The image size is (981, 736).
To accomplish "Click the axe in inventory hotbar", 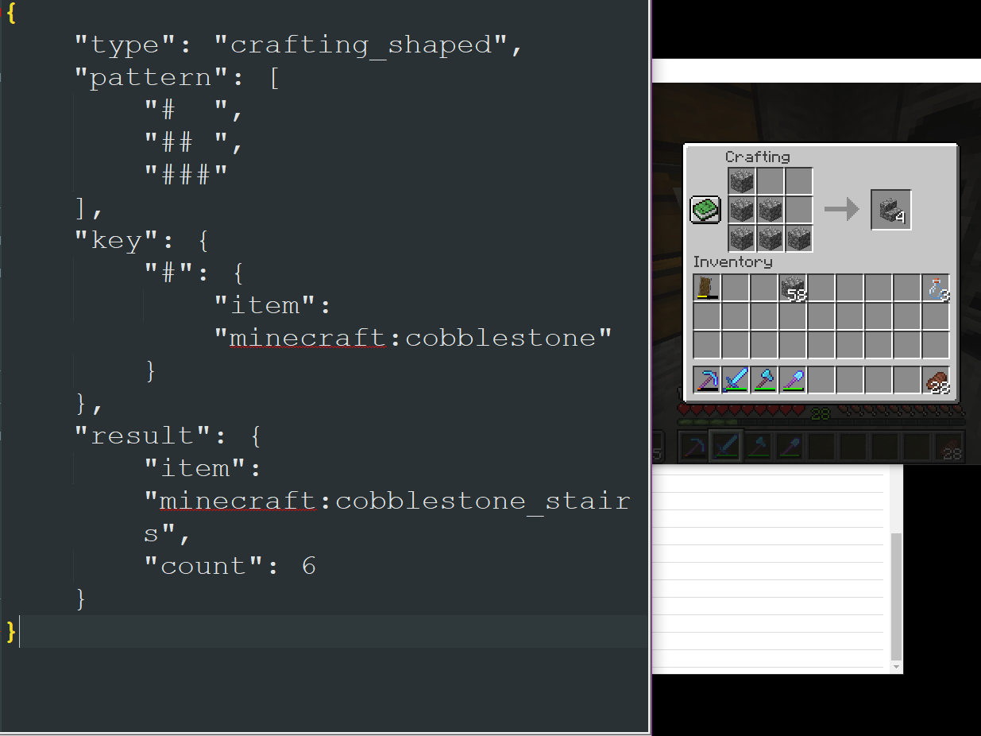I will (763, 380).
